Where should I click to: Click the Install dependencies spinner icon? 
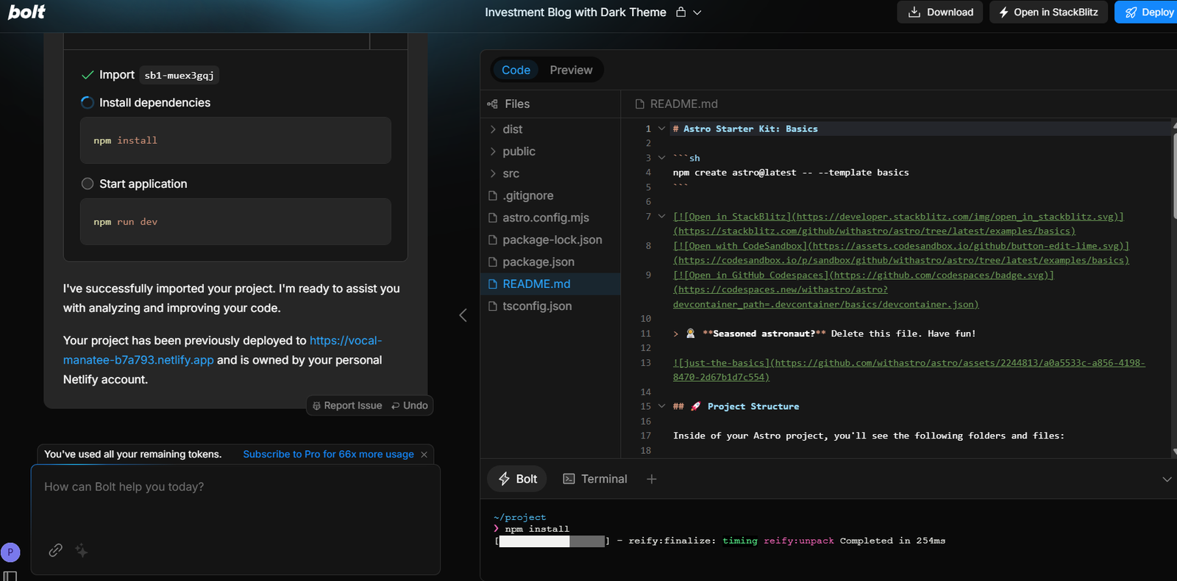pyautogui.click(x=88, y=103)
